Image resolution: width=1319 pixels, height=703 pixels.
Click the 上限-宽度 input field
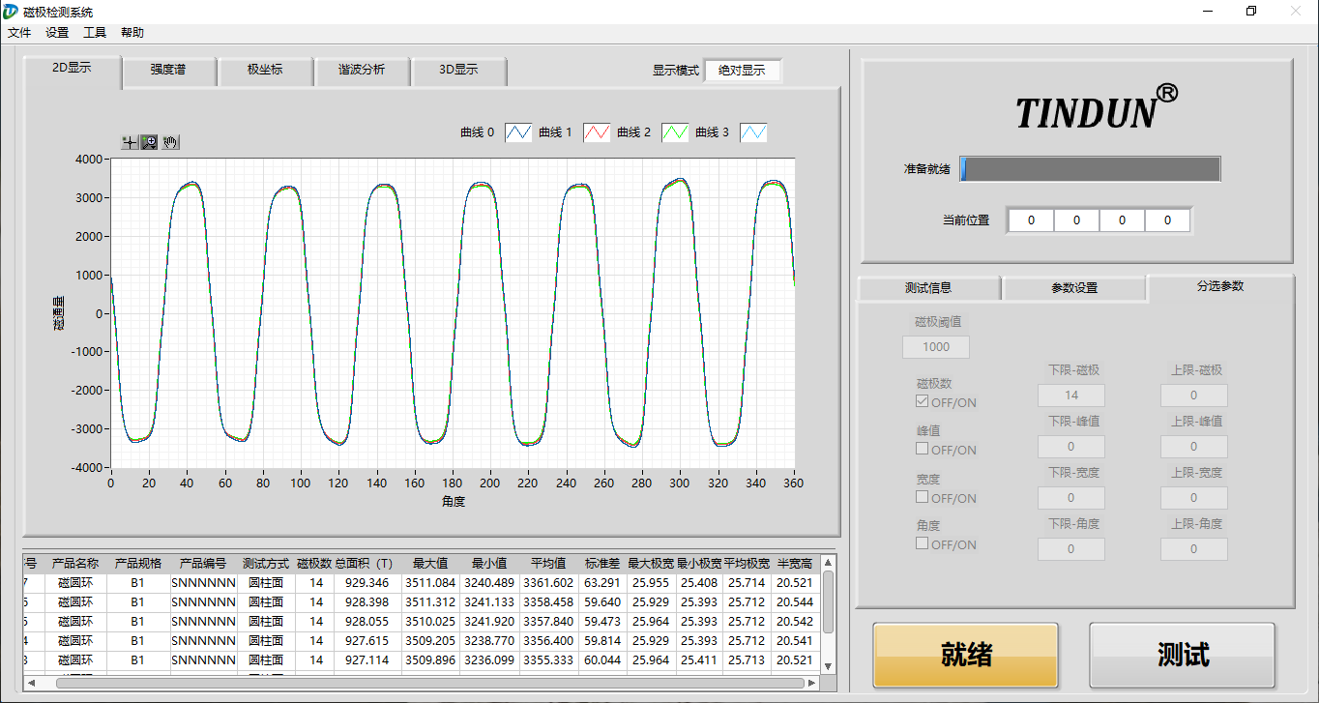[1194, 498]
